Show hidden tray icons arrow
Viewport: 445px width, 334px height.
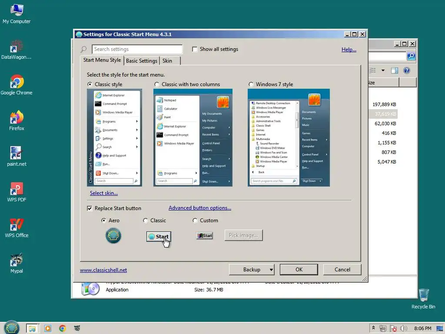[x=373, y=328]
